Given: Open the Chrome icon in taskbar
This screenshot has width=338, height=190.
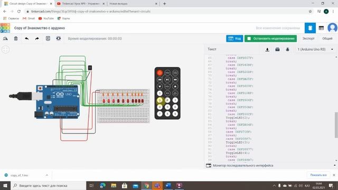Looking at the screenshot, I should pos(147,185).
